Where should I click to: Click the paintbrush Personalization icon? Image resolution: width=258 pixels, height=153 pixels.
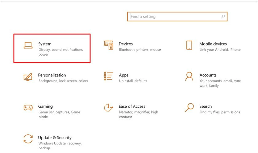coord(28,76)
